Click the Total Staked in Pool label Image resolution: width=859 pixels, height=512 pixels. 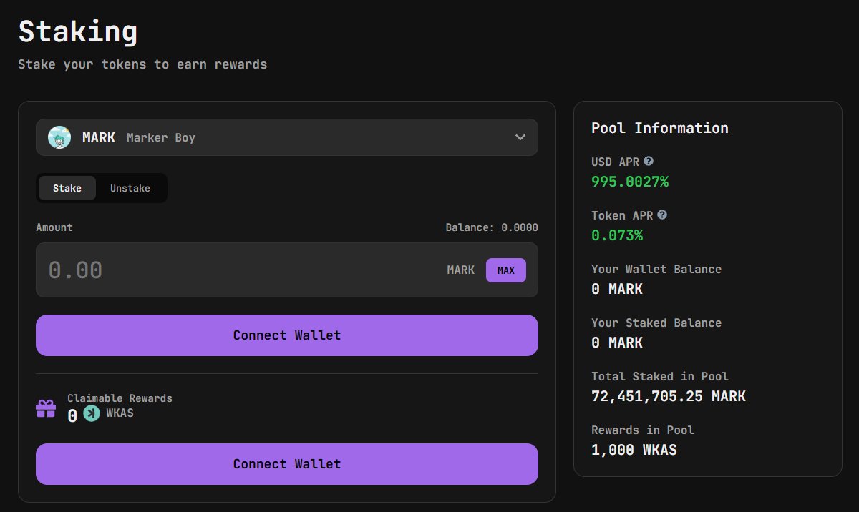[x=660, y=376]
